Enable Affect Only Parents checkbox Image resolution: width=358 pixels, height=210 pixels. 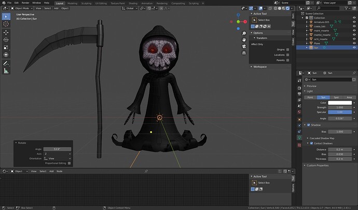287,60
